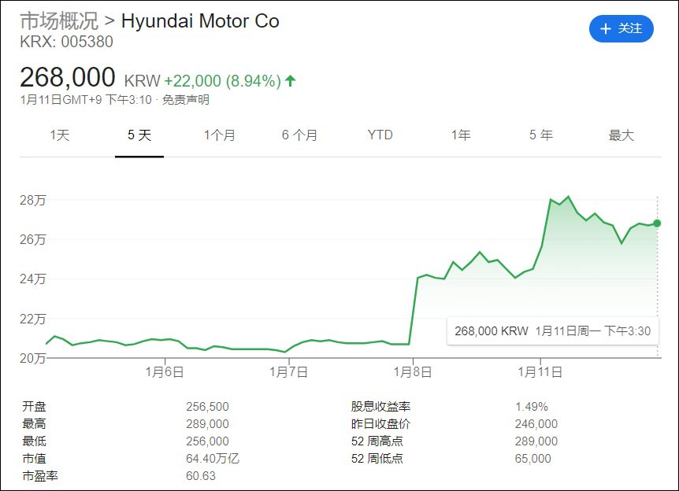Image resolution: width=679 pixels, height=491 pixels.
Task: Click the 1月6日 date label on chart axis
Action: coord(165,371)
